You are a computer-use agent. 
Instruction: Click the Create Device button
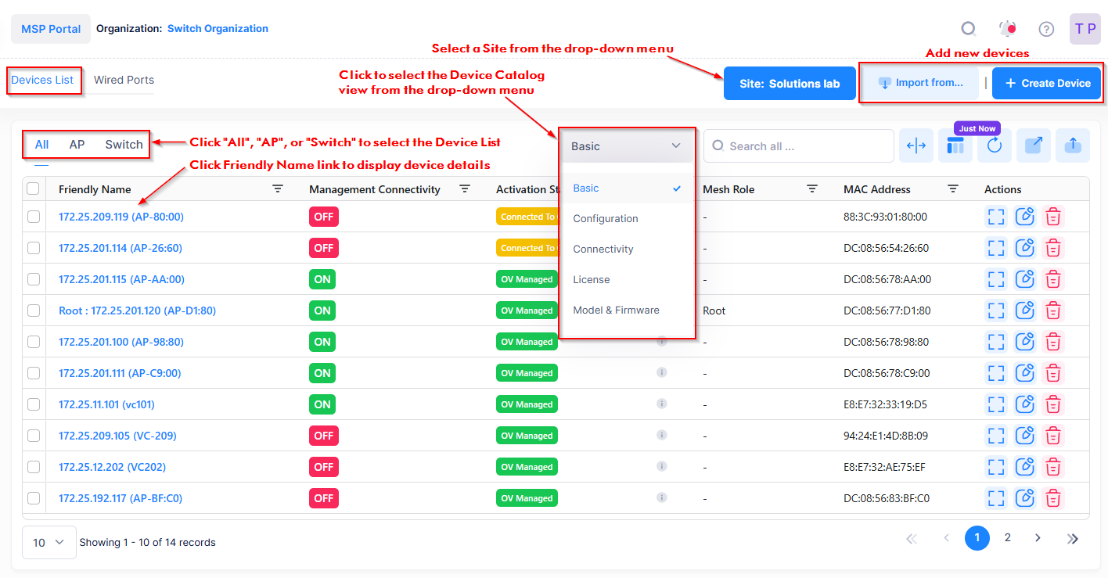tap(1046, 83)
